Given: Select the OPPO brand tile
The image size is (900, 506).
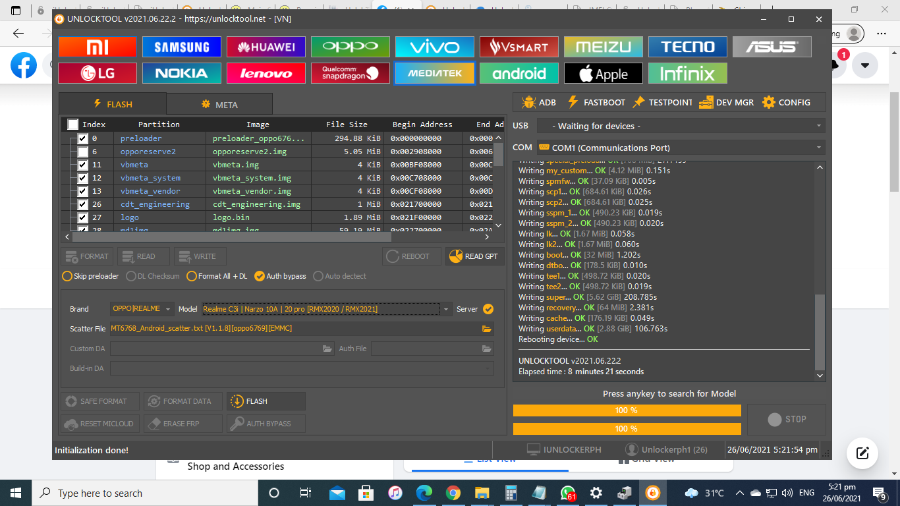Looking at the screenshot, I should [351, 47].
